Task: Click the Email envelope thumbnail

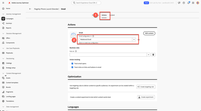Action: (x=73, y=35)
